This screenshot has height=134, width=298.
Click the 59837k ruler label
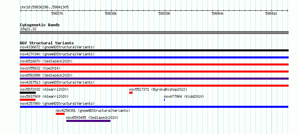click(x=57, y=14)
